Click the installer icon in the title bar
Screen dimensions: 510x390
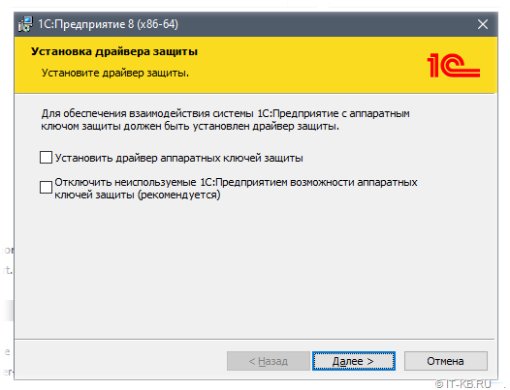coord(26,24)
